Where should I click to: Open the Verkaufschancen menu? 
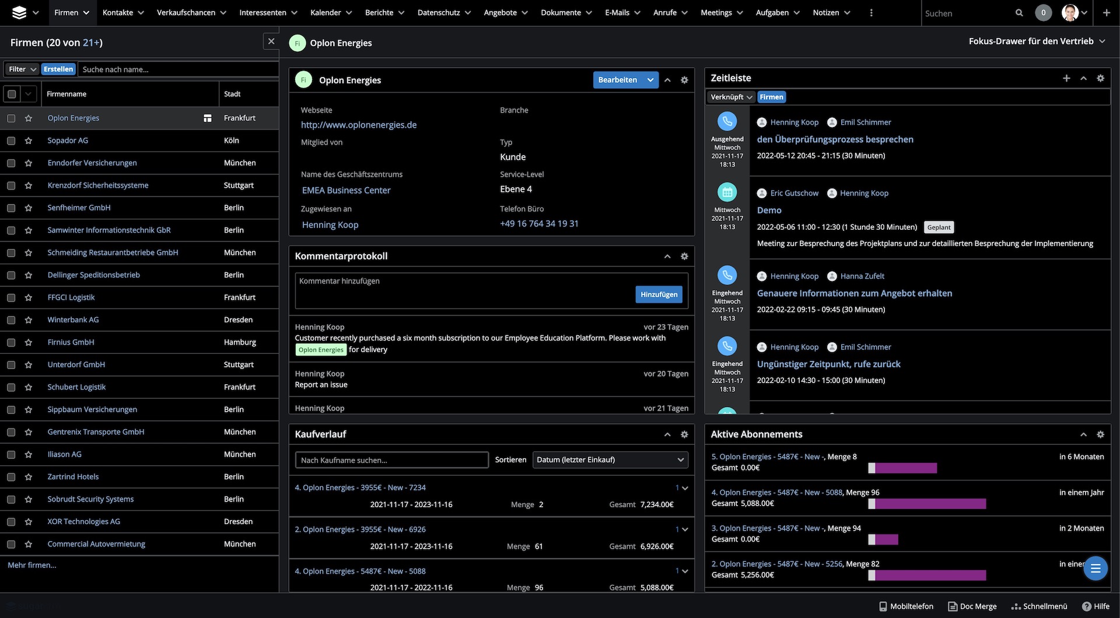191,13
